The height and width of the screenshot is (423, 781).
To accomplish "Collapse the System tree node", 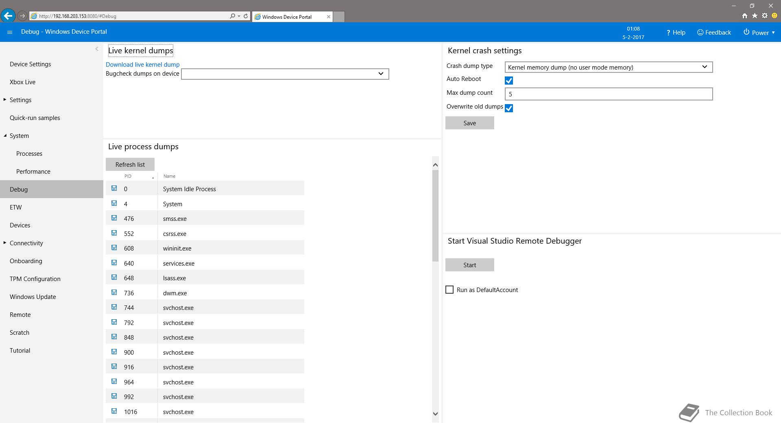I will click(5, 135).
